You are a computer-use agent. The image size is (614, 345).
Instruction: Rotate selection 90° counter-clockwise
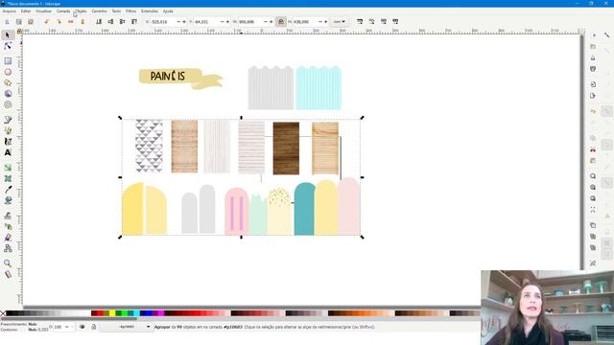coord(47,22)
